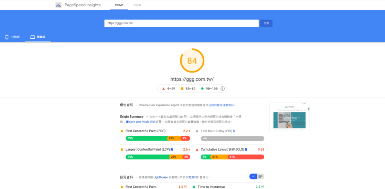Screen dimensions: 385x189
Task: Click the mobile phone icon
Action: coord(7,37)
